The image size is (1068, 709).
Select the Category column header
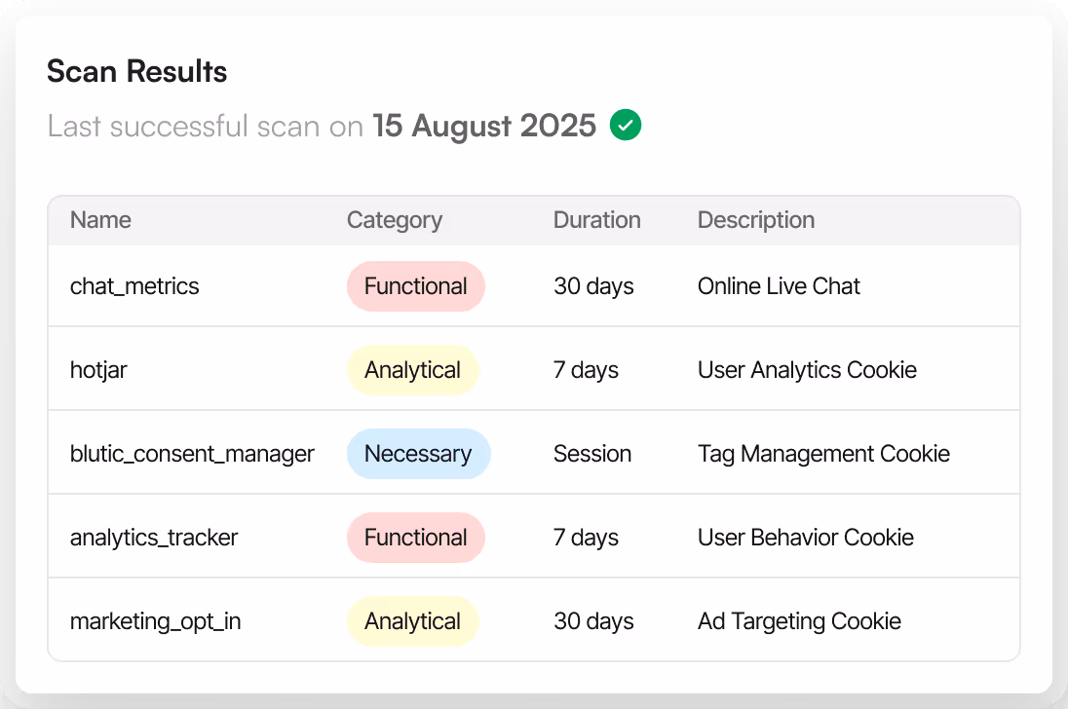(x=394, y=220)
